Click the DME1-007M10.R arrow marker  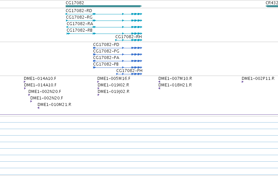pyautogui.click(x=159, y=82)
